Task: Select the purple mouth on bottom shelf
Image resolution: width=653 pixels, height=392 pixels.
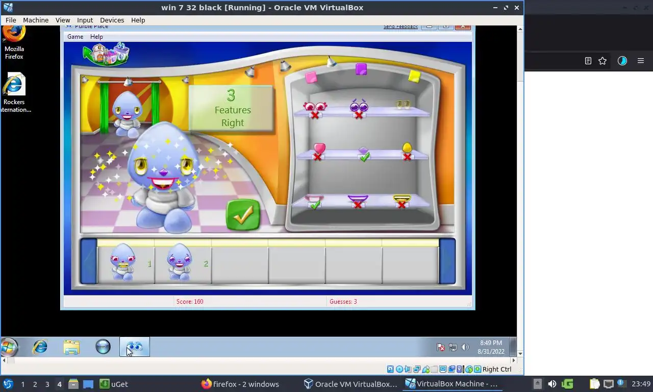Action: [358, 198]
